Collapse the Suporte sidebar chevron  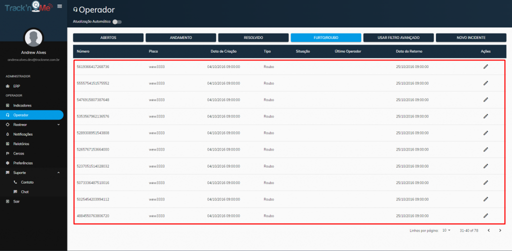click(58, 172)
